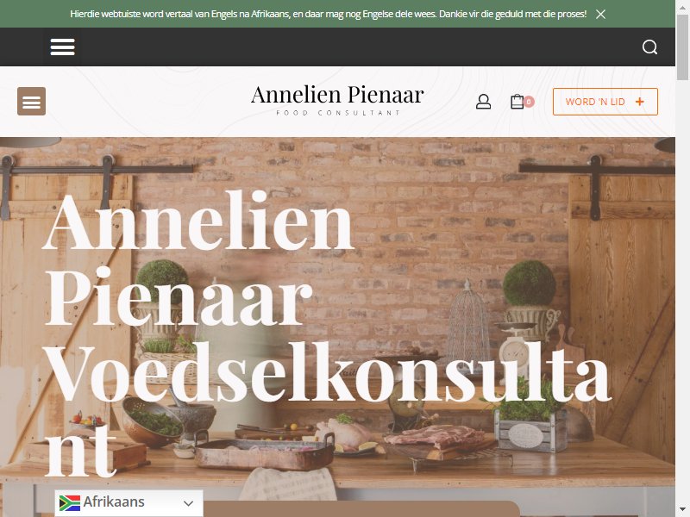Click the chevron arrow next to Afrikaans
Screen dimensions: 690x517
188,503
